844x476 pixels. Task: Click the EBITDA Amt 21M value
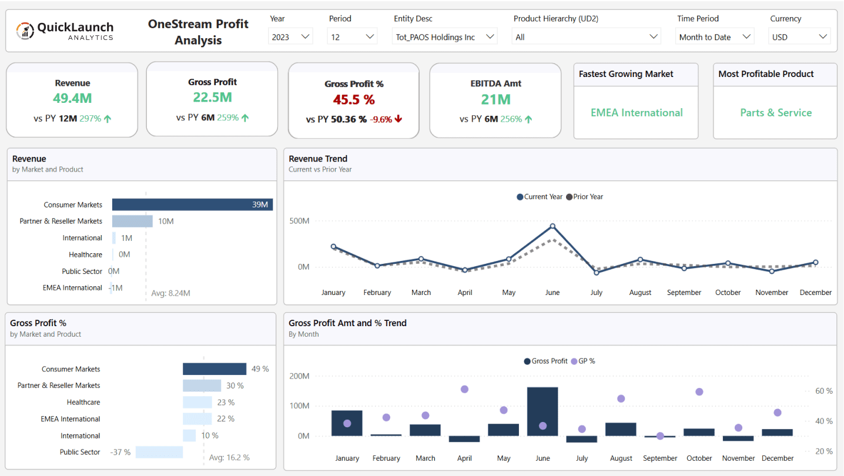495,99
